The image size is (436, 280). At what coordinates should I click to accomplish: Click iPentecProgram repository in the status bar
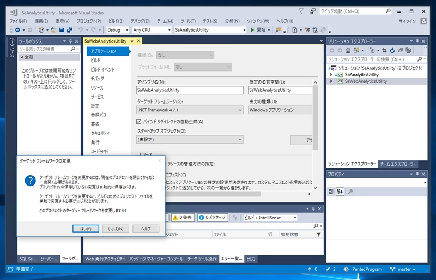pos(362,269)
